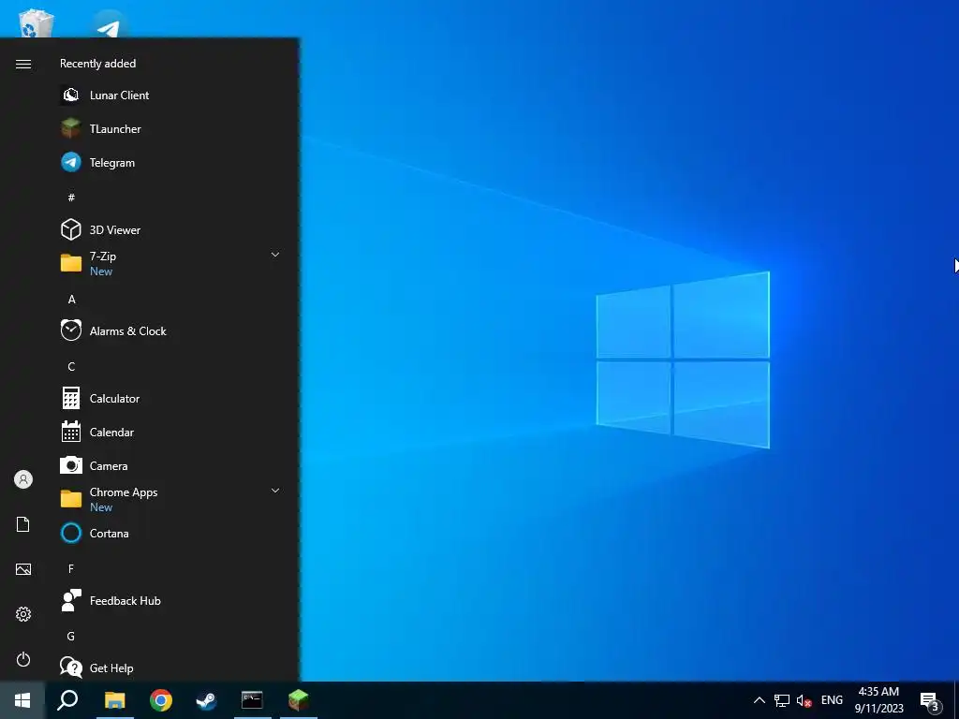This screenshot has width=959, height=719.
Task: Open Steam from the taskbar
Action: point(206,700)
